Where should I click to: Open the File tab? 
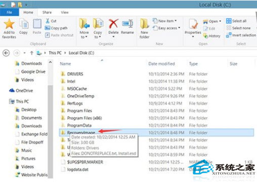click(9, 12)
